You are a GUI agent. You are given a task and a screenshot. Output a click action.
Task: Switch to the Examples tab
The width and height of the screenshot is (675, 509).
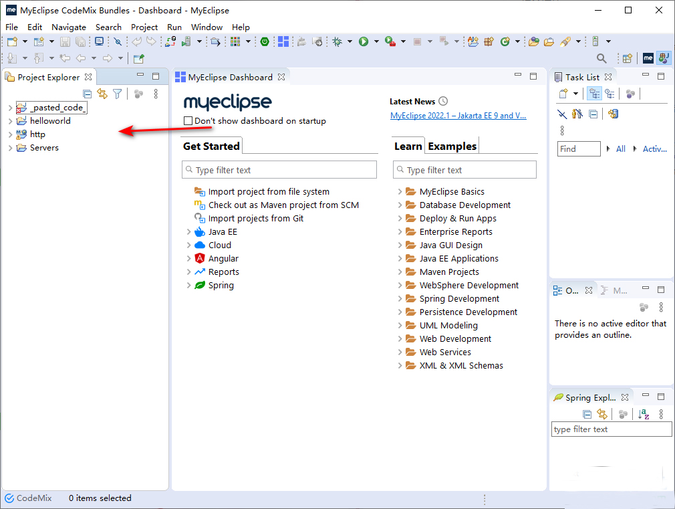coord(452,146)
